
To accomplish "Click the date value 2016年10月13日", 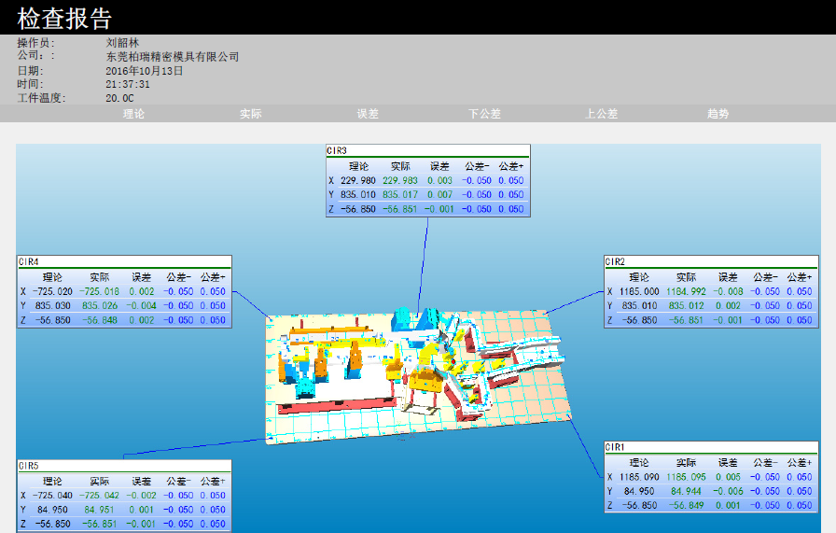I will [x=145, y=71].
